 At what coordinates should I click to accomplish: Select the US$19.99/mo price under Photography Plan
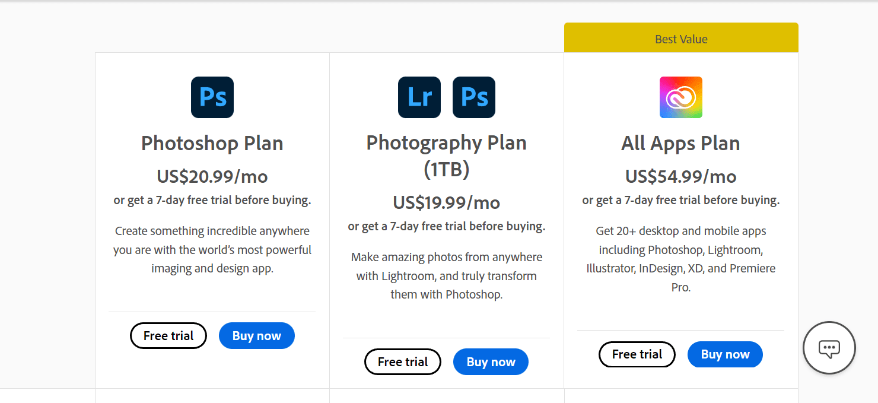[446, 202]
